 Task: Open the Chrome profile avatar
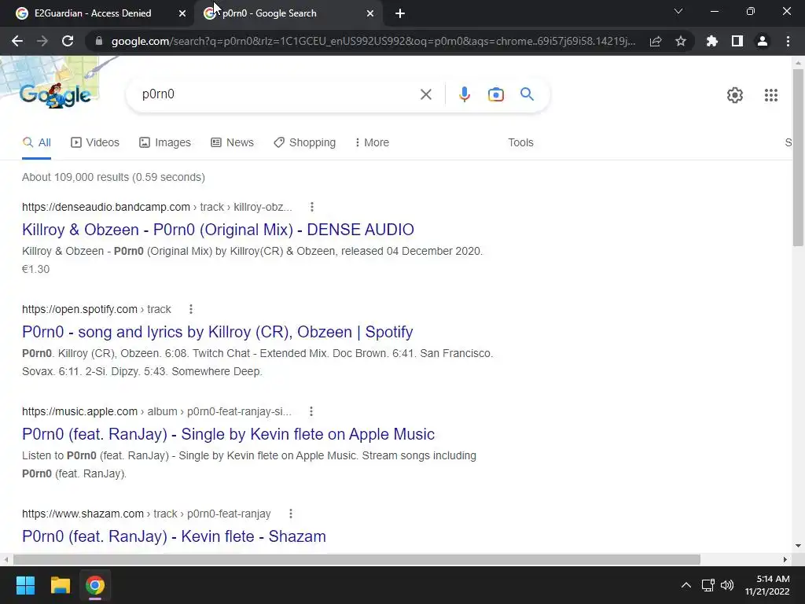tap(763, 41)
